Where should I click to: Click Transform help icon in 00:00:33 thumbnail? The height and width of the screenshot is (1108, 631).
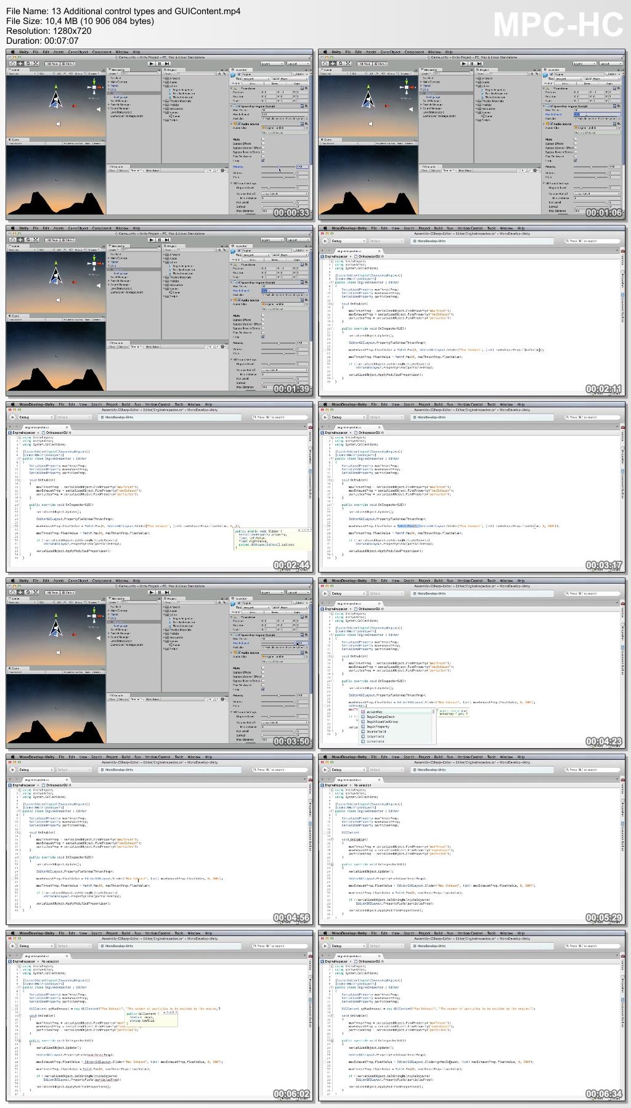(302, 89)
